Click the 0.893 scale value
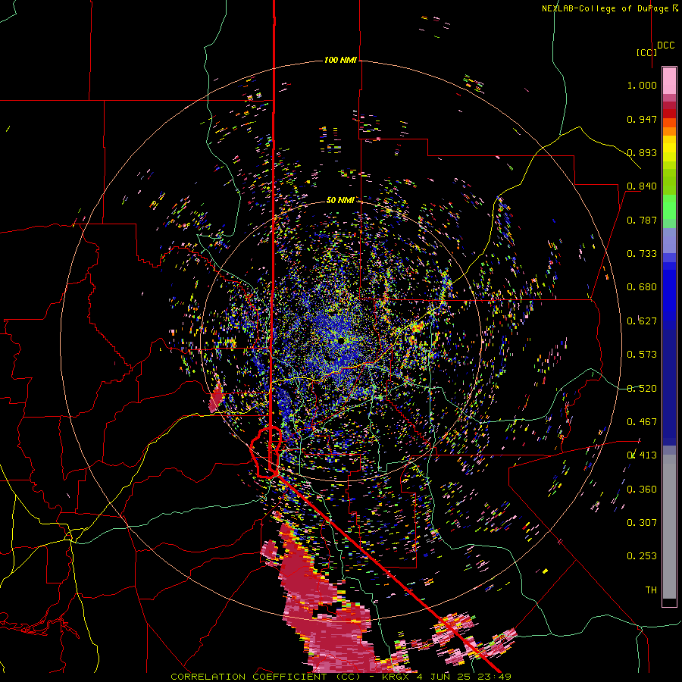This screenshot has width=682, height=682. (x=642, y=152)
